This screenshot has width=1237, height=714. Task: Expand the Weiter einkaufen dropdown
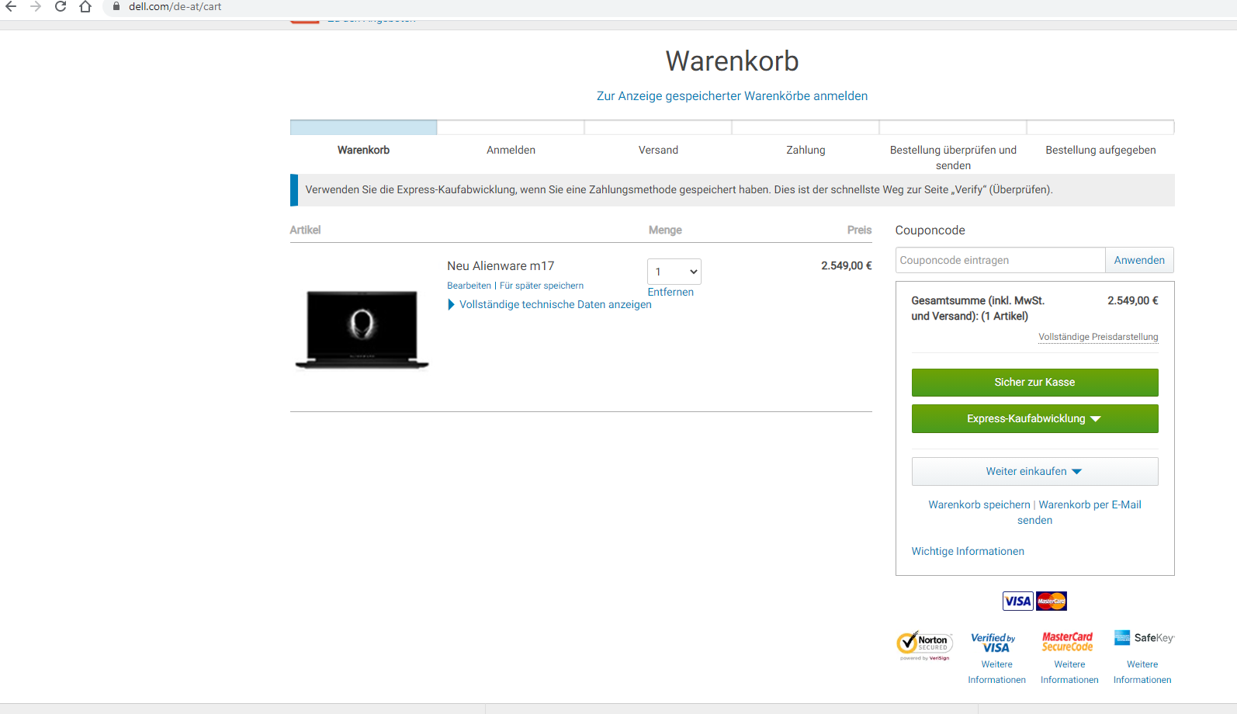pos(1034,471)
